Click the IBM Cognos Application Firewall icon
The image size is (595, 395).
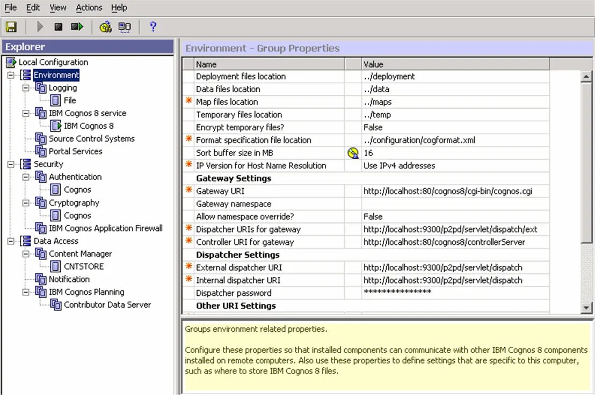(x=41, y=228)
